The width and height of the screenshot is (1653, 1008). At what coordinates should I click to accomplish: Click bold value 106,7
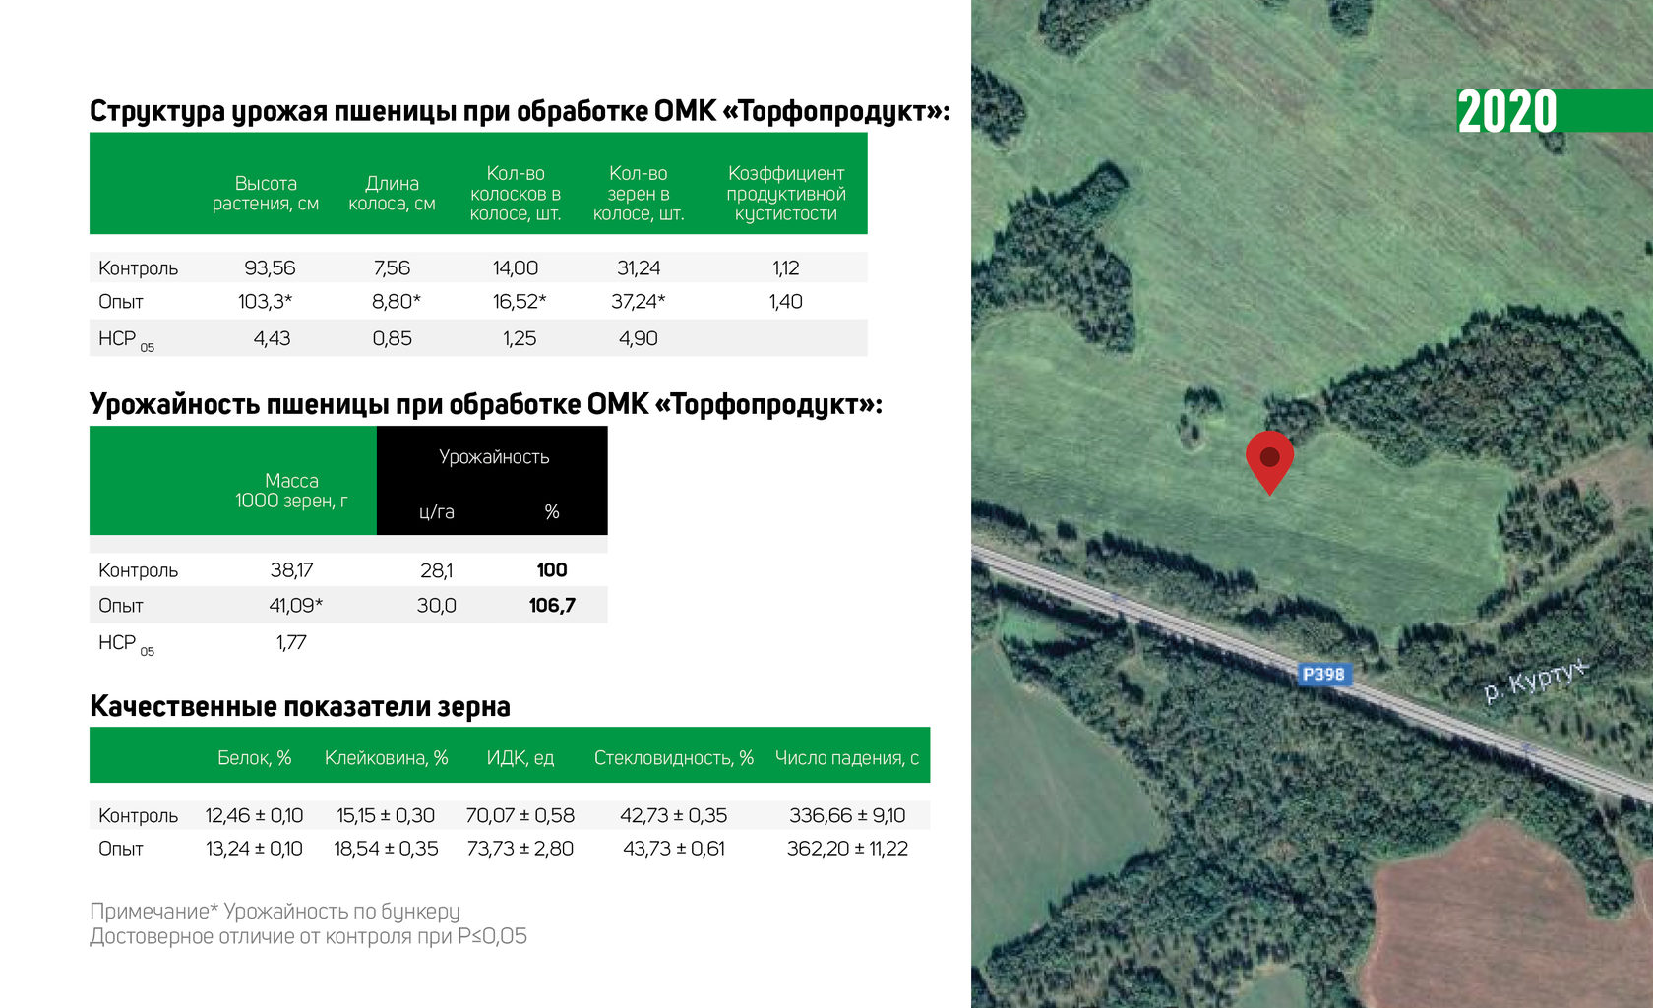[552, 605]
